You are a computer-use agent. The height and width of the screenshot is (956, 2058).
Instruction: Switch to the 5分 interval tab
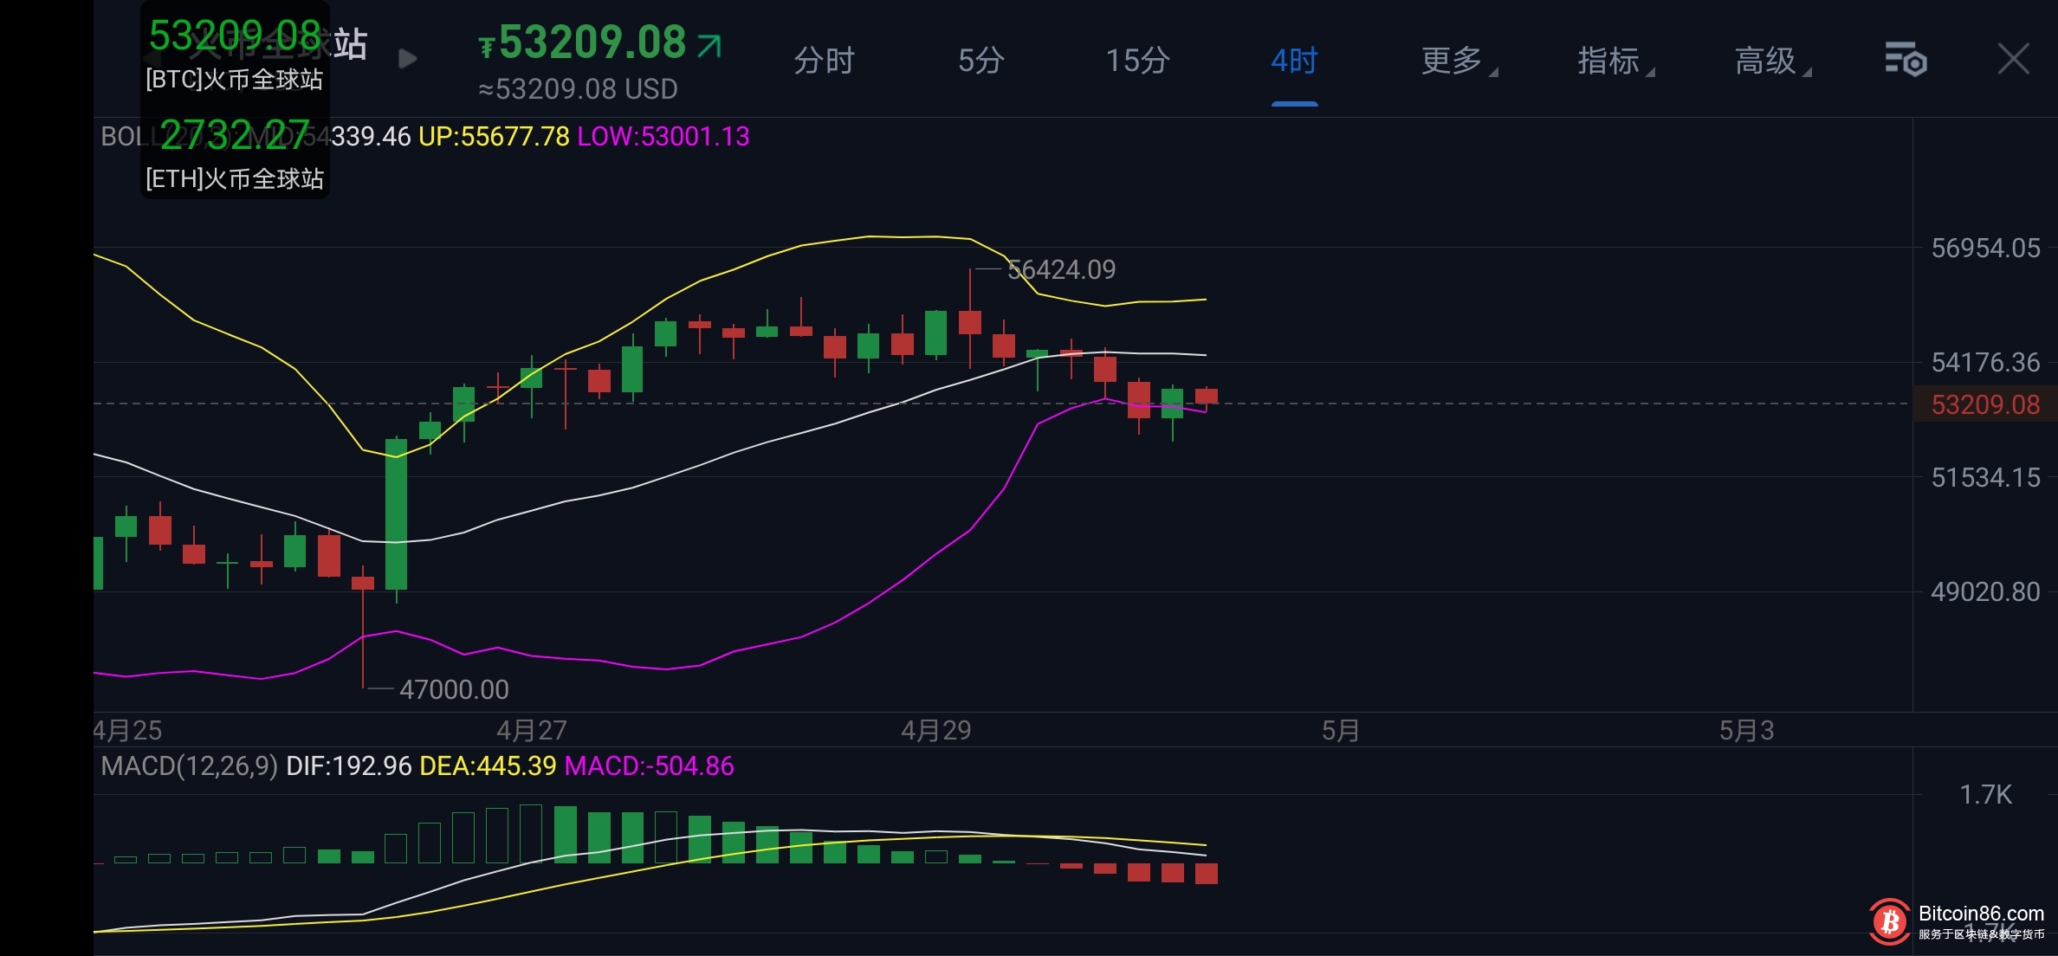pos(980,61)
